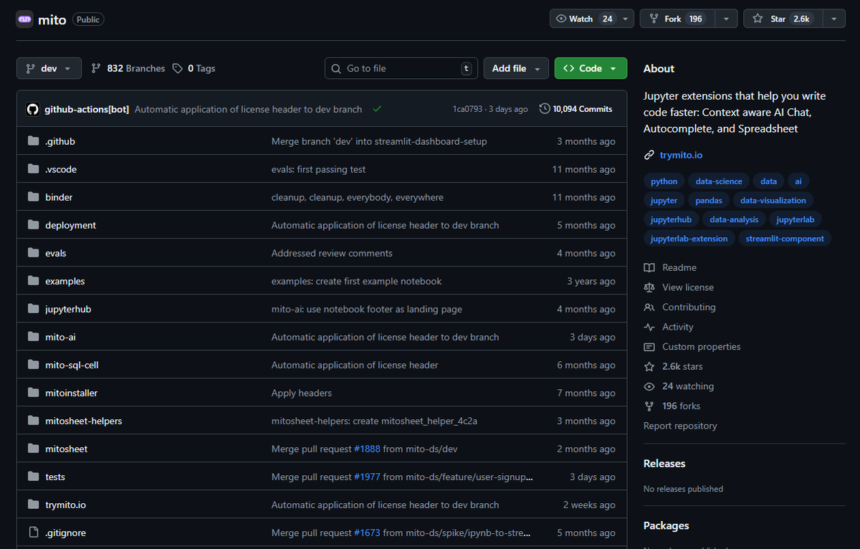Expand the Star lists dropdown arrow
This screenshot has height=549, width=860.
pos(834,19)
